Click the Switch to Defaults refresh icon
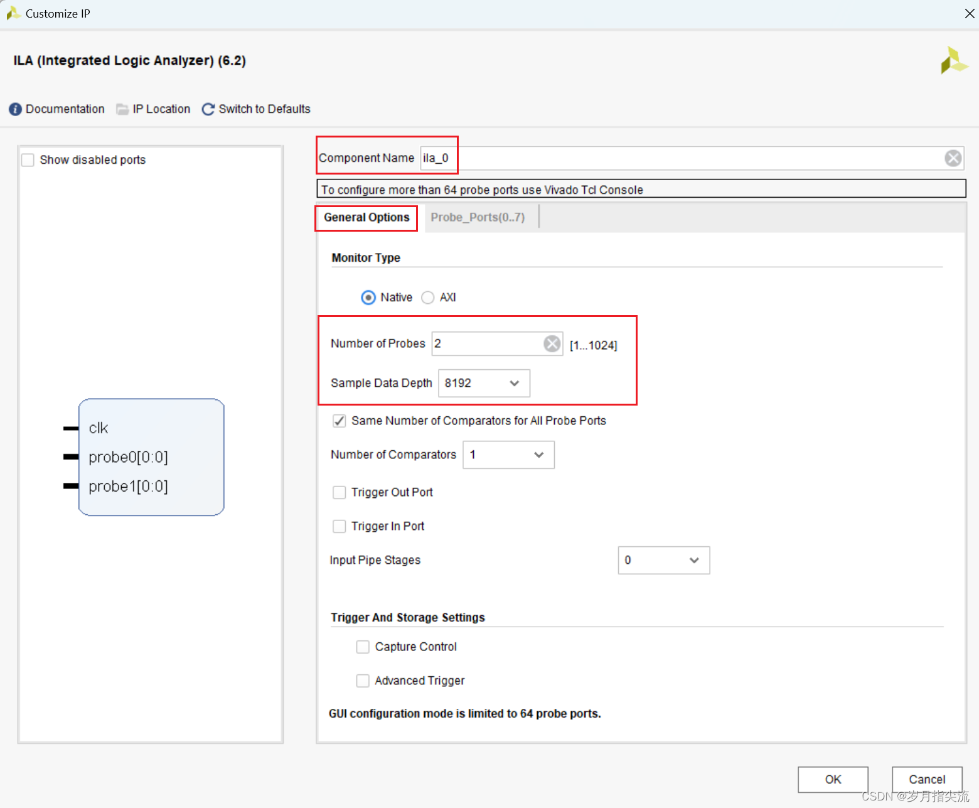This screenshot has width=979, height=808. coord(208,109)
